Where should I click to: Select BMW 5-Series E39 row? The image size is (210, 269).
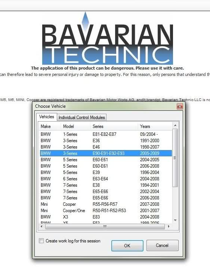point(106,172)
